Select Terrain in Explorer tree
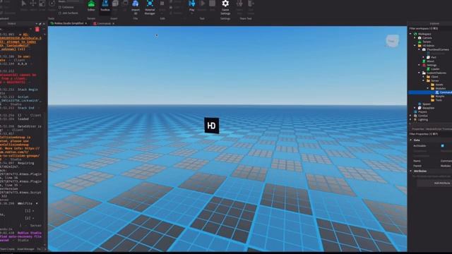Screen dimensions: 452x254 pos(427,42)
